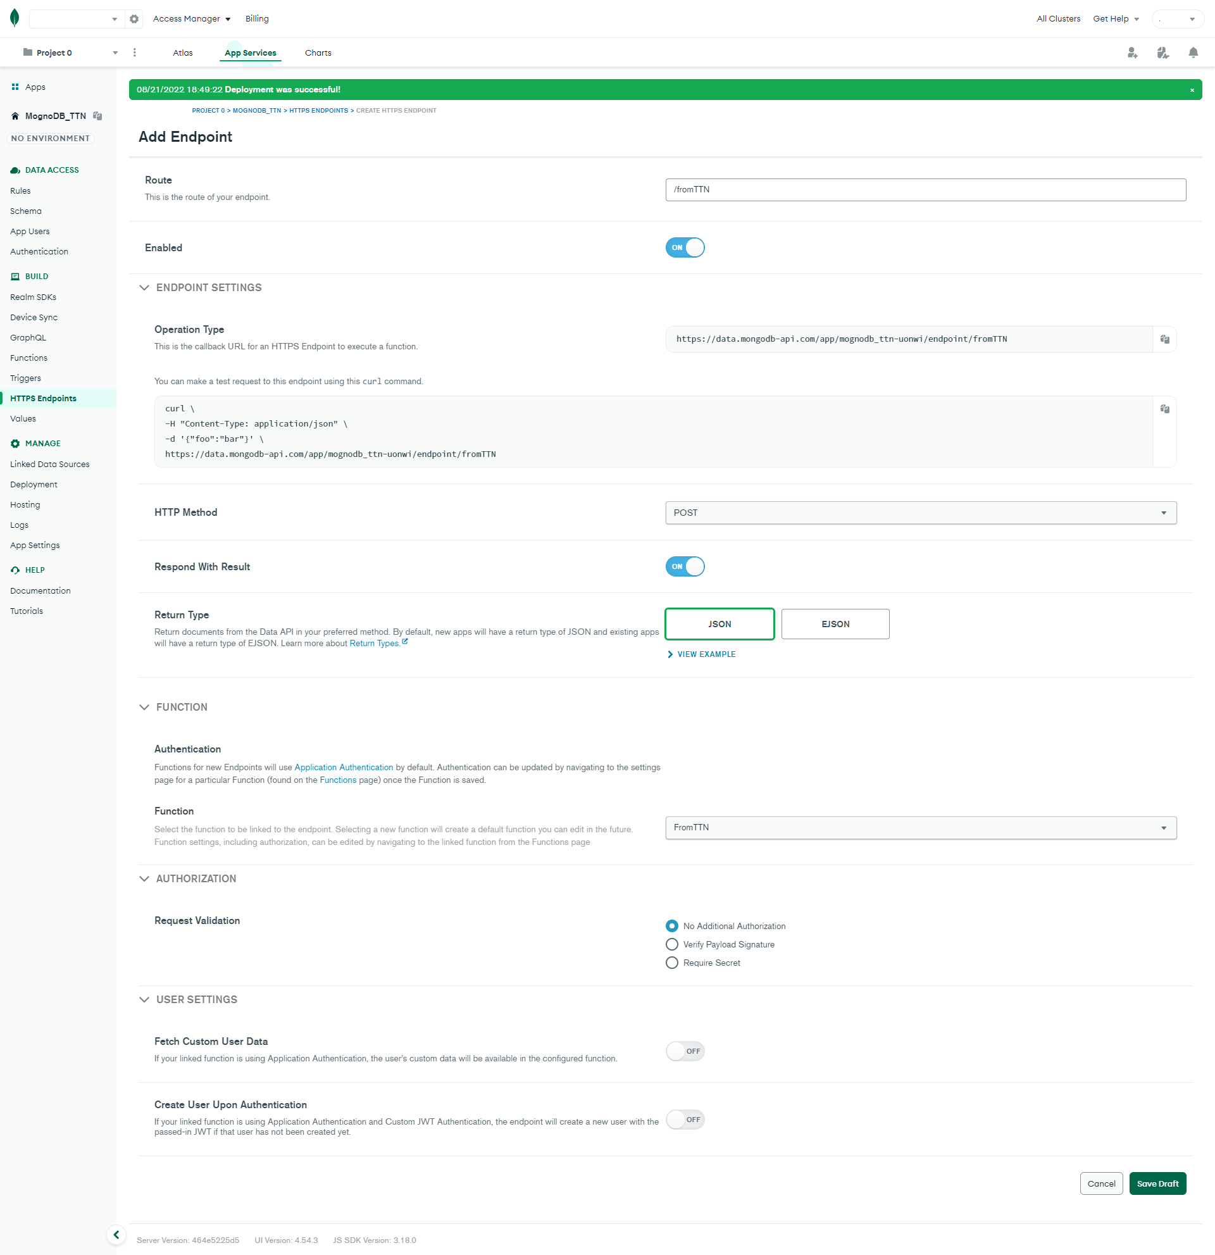Viewport: 1215px width, 1255px height.
Task: Open Billing page
Action: point(257,19)
